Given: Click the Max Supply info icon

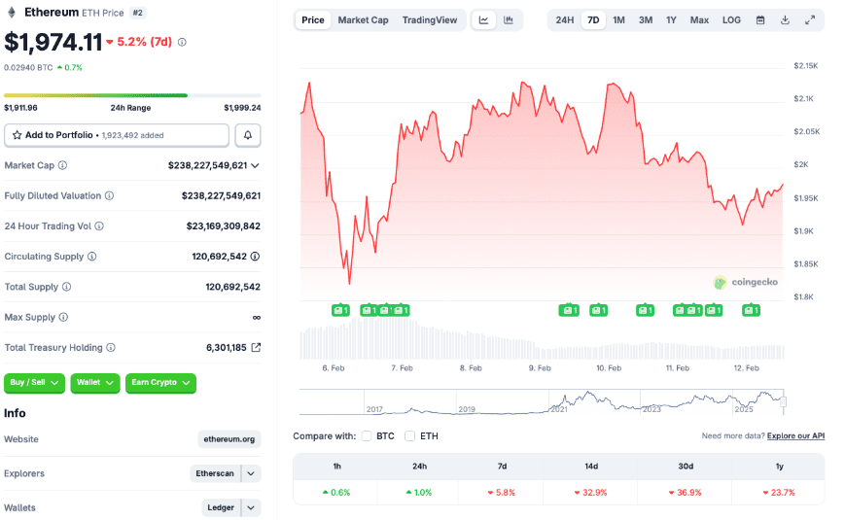Looking at the screenshot, I should [x=63, y=317].
